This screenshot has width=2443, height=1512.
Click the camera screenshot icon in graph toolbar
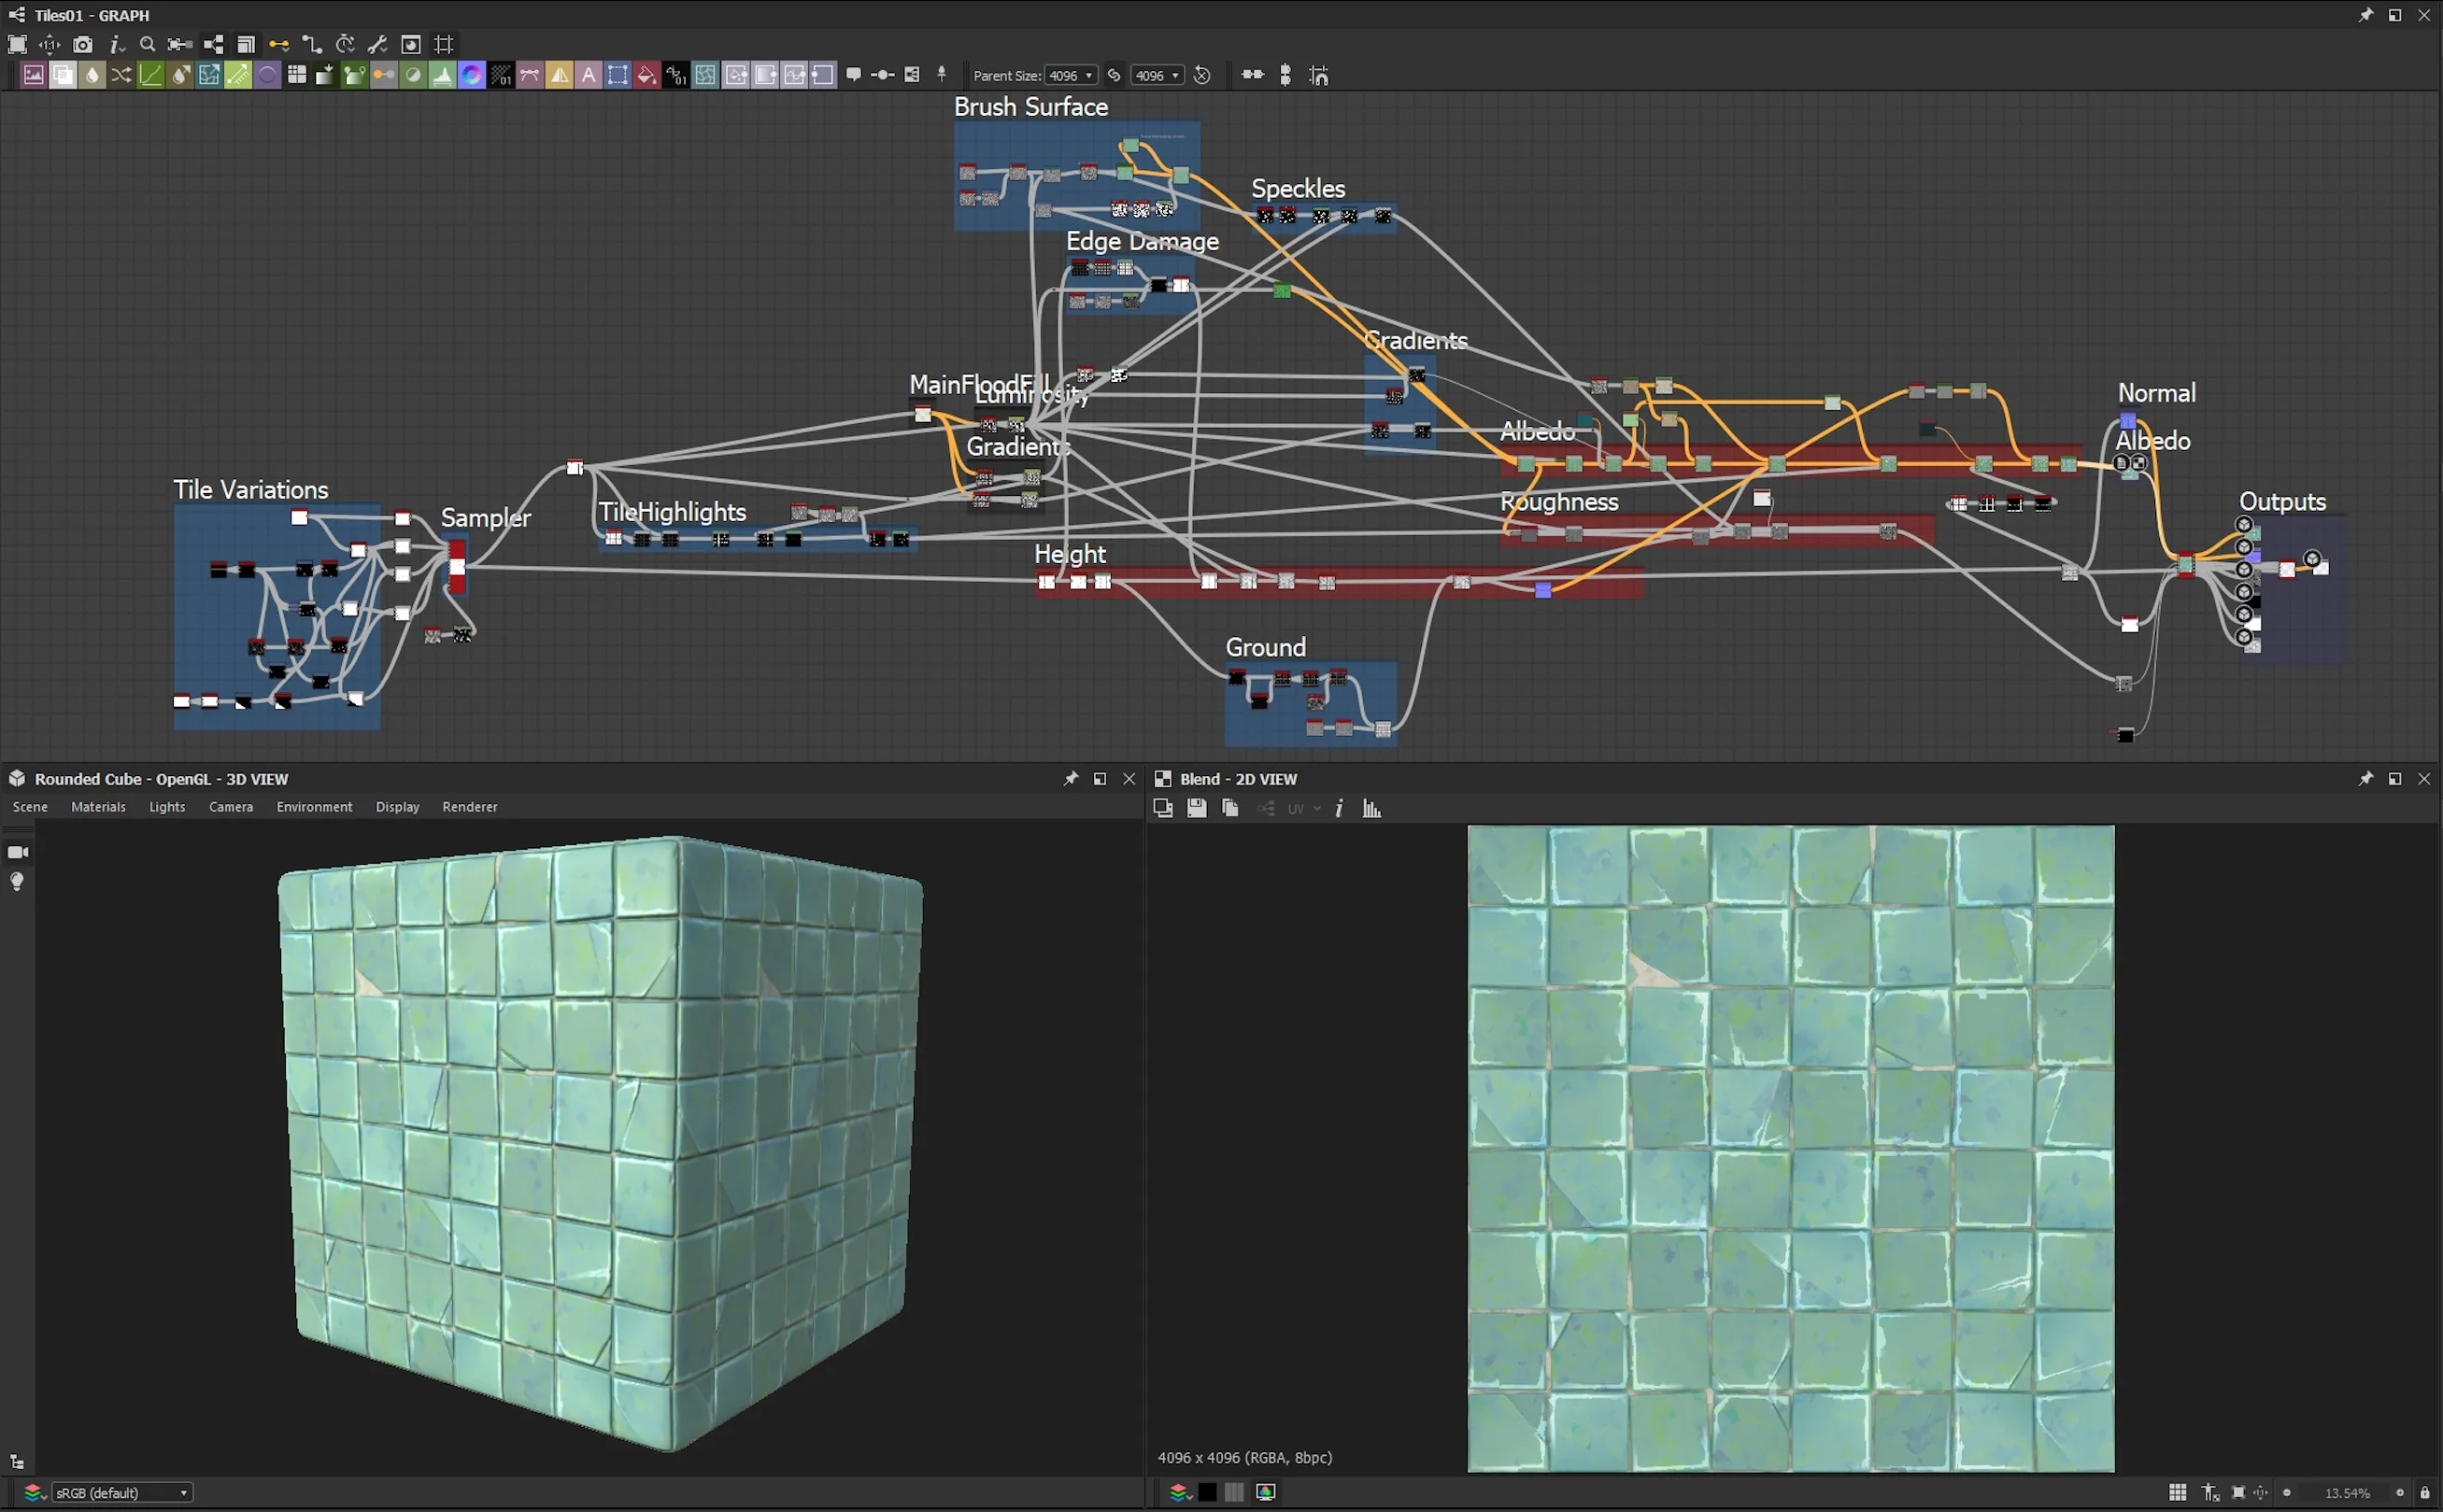83,44
